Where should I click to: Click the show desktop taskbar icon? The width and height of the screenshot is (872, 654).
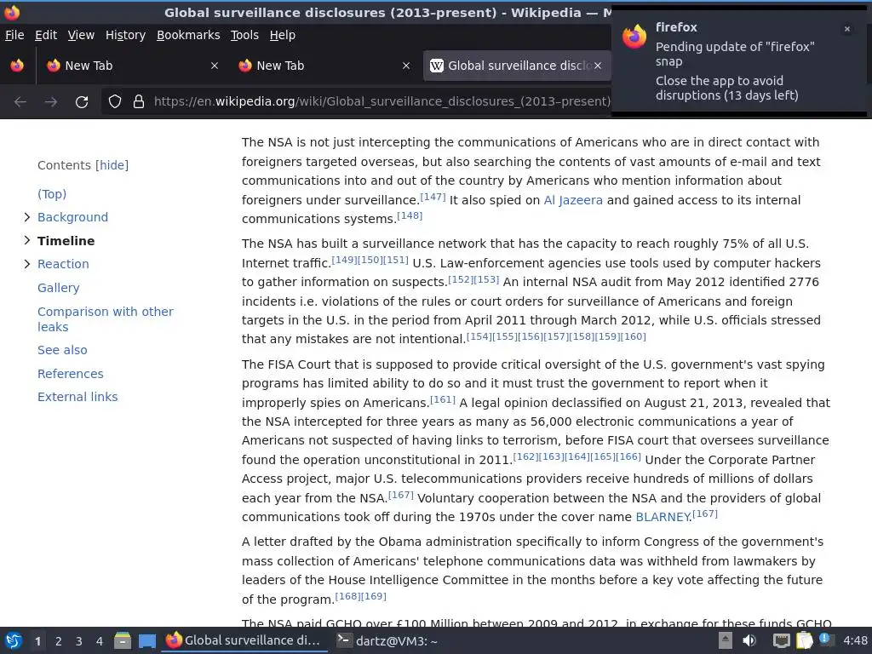click(146, 640)
